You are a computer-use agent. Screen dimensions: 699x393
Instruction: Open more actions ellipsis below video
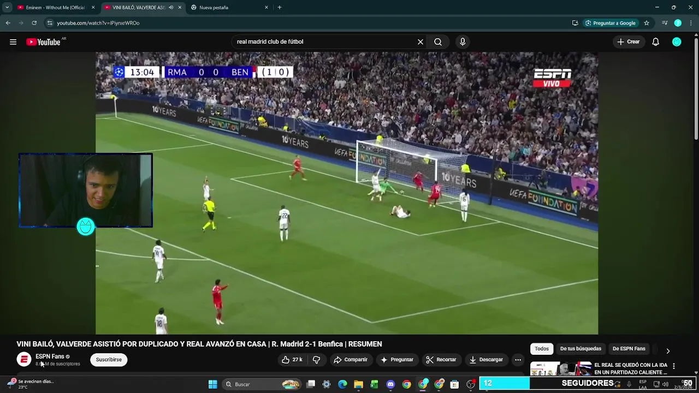(x=518, y=360)
